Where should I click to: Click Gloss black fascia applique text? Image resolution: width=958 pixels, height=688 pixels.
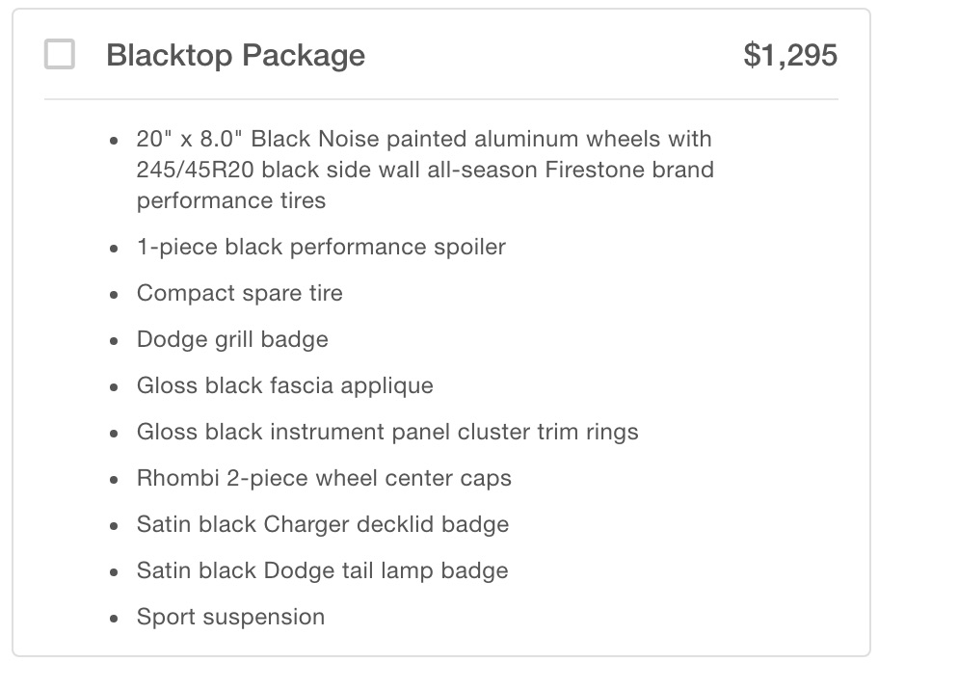[284, 385]
